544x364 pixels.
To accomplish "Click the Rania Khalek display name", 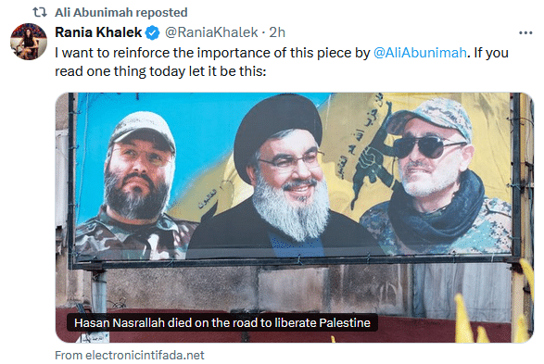I will click(x=98, y=32).
